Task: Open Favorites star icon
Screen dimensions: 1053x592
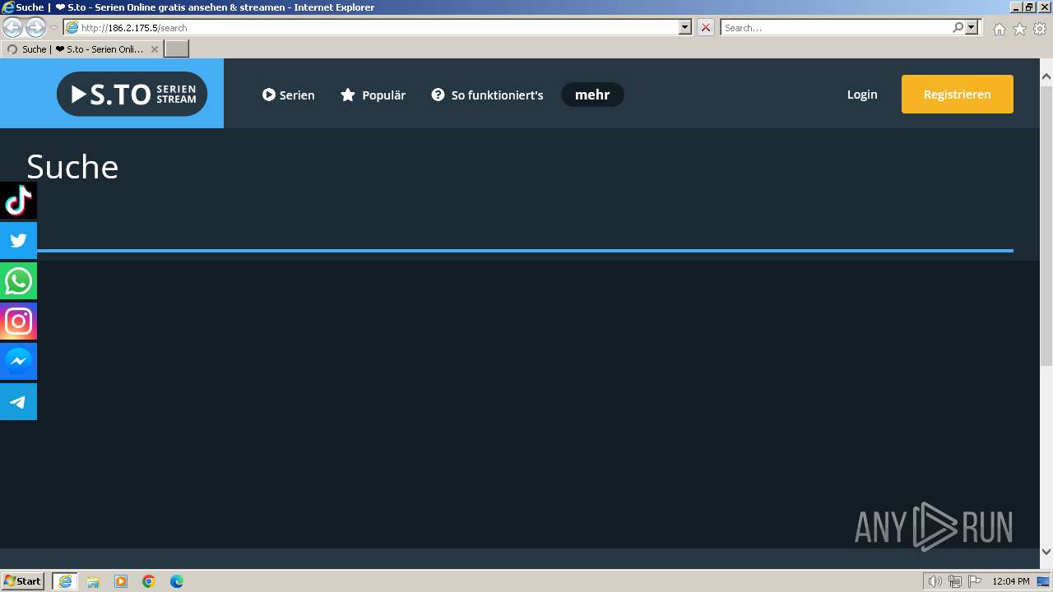Action: tap(1019, 29)
